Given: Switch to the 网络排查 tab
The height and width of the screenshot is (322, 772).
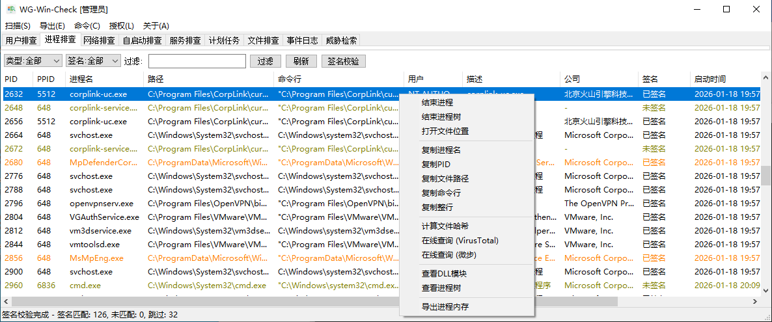Looking at the screenshot, I should [x=99, y=40].
